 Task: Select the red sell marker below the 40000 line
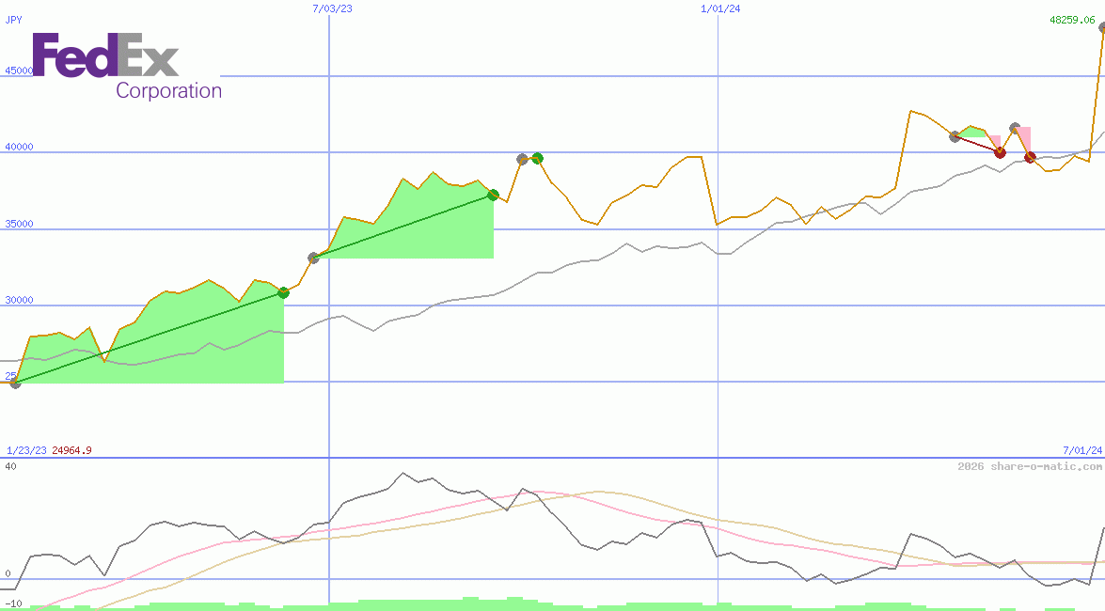click(1000, 152)
